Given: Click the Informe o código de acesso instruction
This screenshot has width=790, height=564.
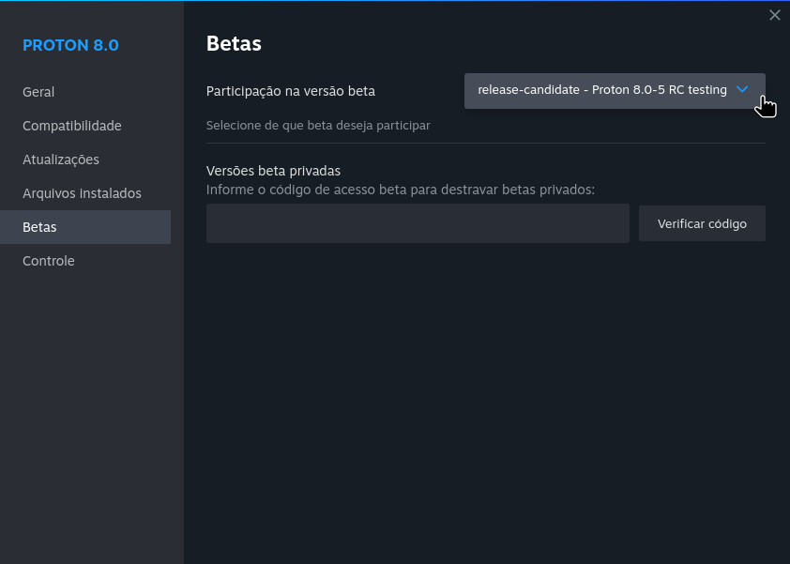Looking at the screenshot, I should click(x=401, y=190).
